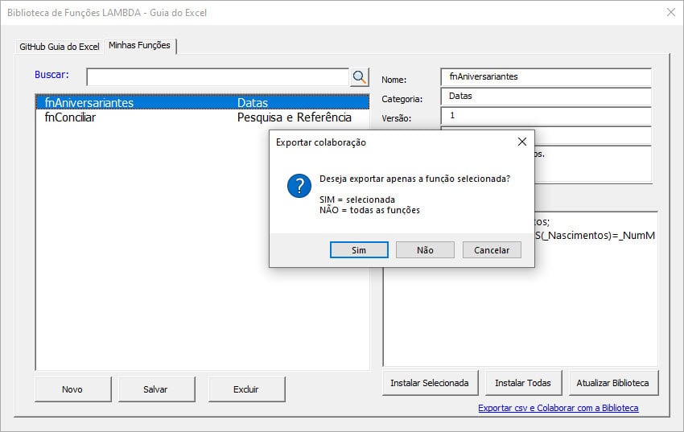Click the Versão field
This screenshot has height=432, width=684.
pos(546,116)
